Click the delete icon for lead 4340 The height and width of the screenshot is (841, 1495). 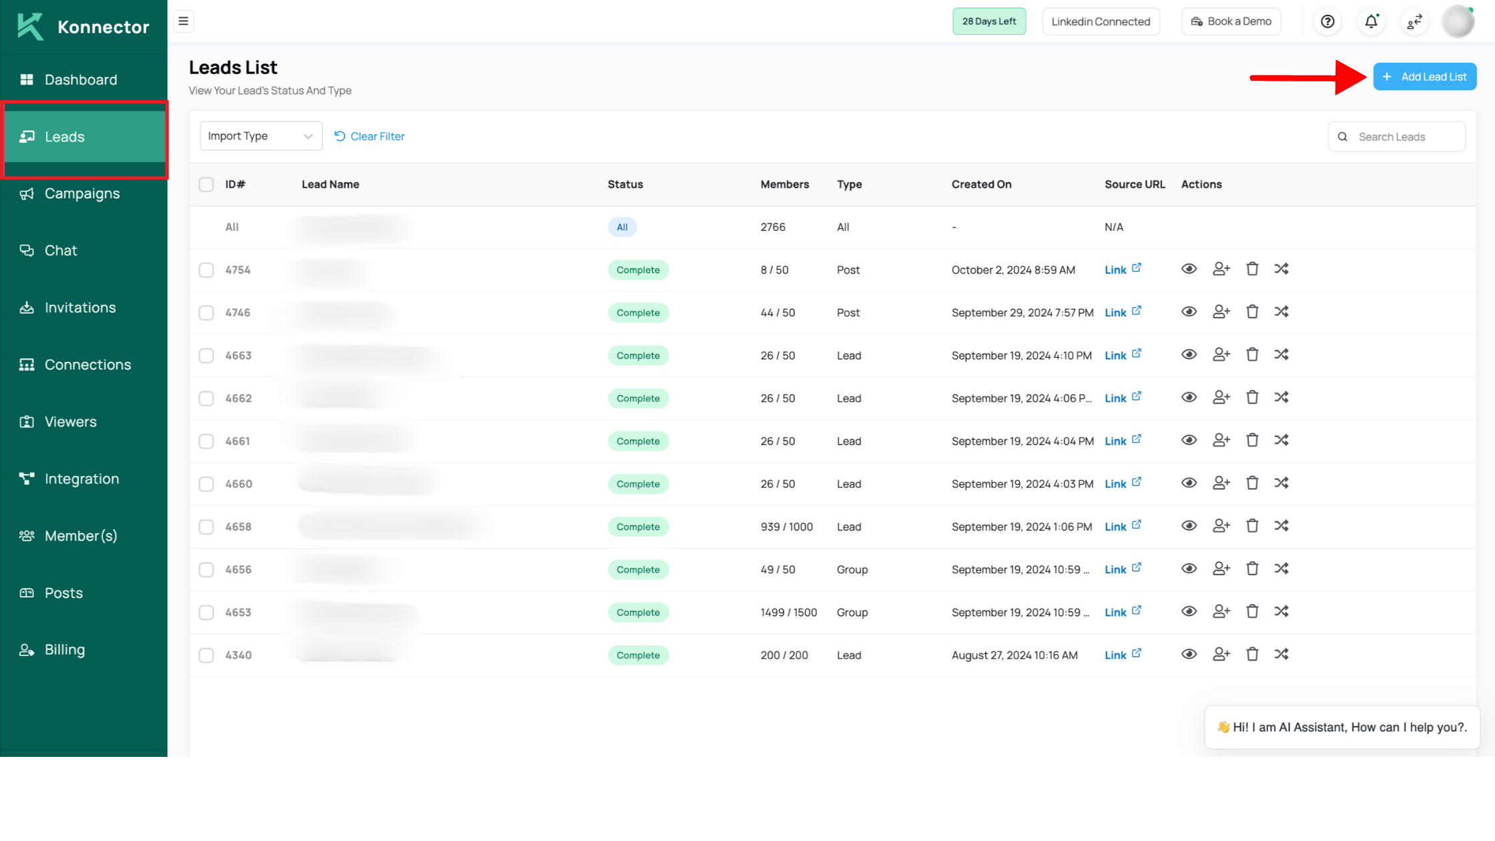pos(1251,654)
